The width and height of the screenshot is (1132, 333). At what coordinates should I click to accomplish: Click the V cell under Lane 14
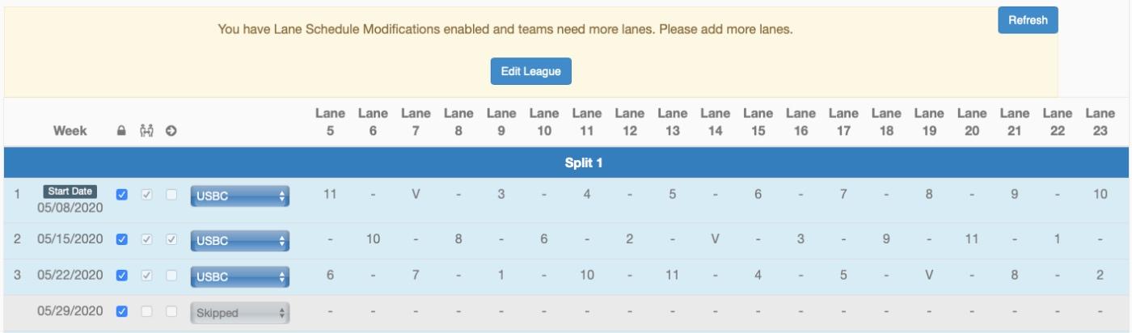(x=715, y=240)
